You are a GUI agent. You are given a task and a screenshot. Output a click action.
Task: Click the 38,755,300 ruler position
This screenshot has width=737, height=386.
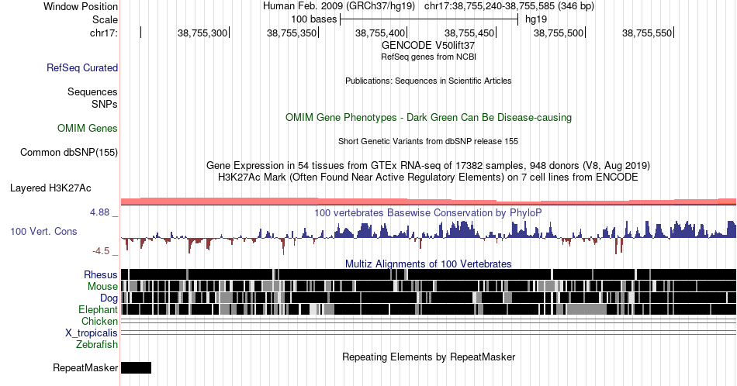click(x=202, y=33)
